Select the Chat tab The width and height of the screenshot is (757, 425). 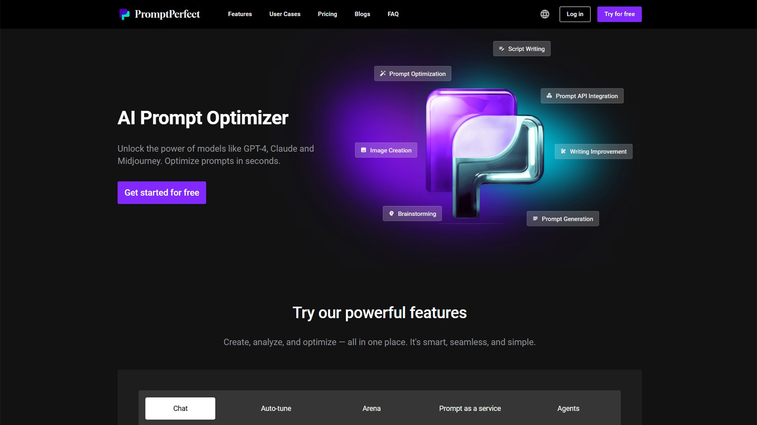(180, 408)
